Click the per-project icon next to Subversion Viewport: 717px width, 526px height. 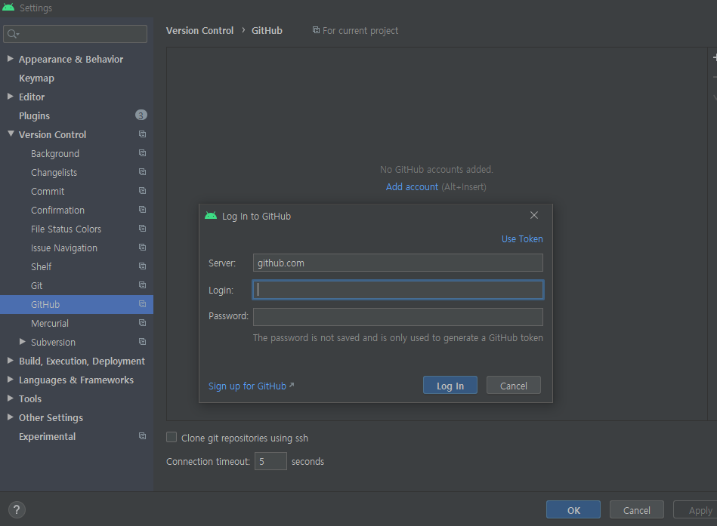coord(142,342)
